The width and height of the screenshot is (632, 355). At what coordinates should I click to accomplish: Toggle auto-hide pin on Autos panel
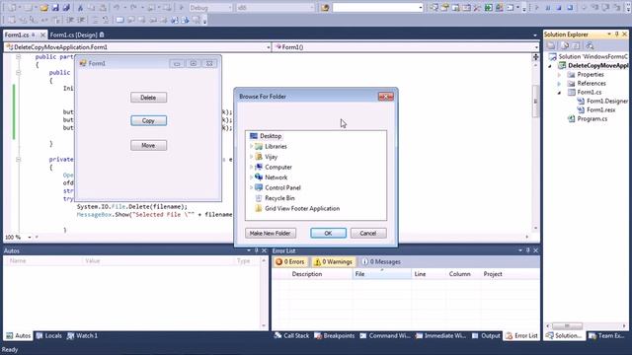pyautogui.click(x=257, y=250)
